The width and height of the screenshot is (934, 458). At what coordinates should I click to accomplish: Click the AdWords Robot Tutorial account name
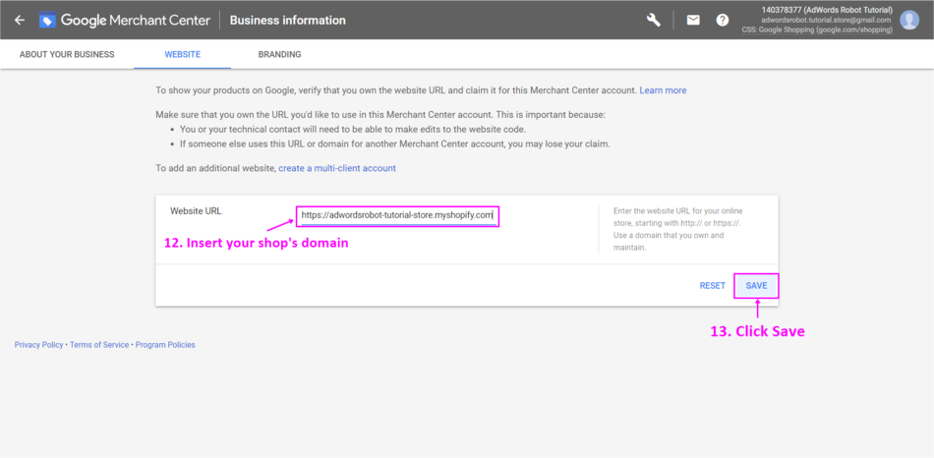click(826, 10)
